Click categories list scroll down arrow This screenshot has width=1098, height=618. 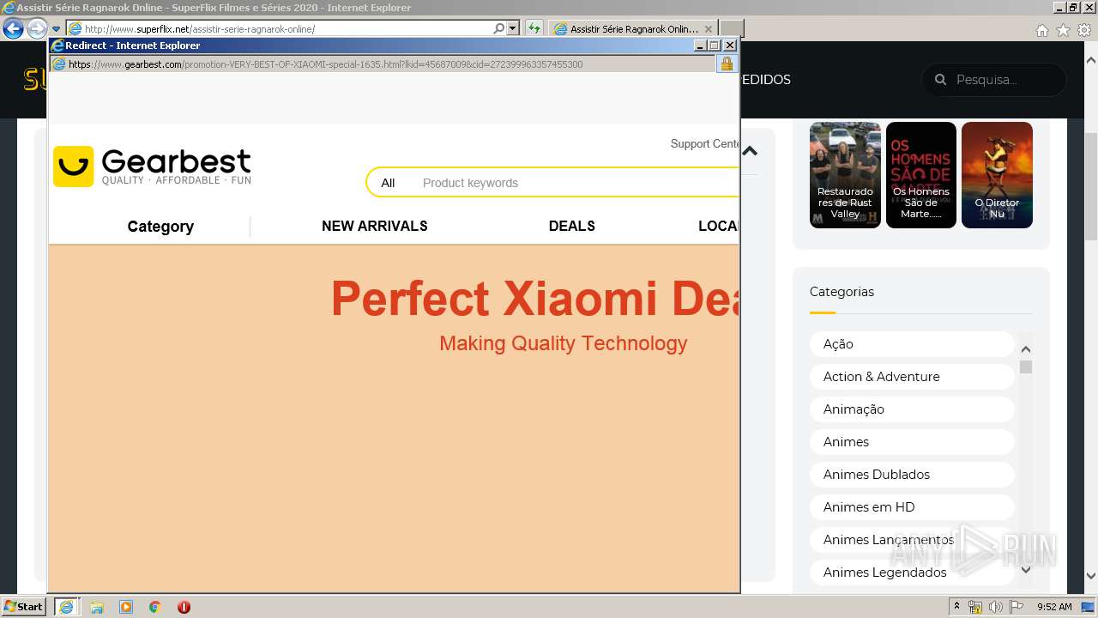1025,569
